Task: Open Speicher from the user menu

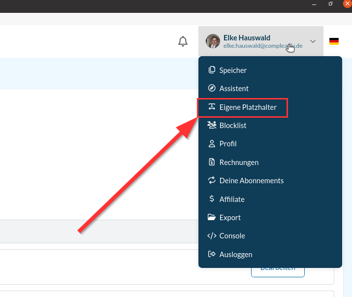Action: point(233,70)
